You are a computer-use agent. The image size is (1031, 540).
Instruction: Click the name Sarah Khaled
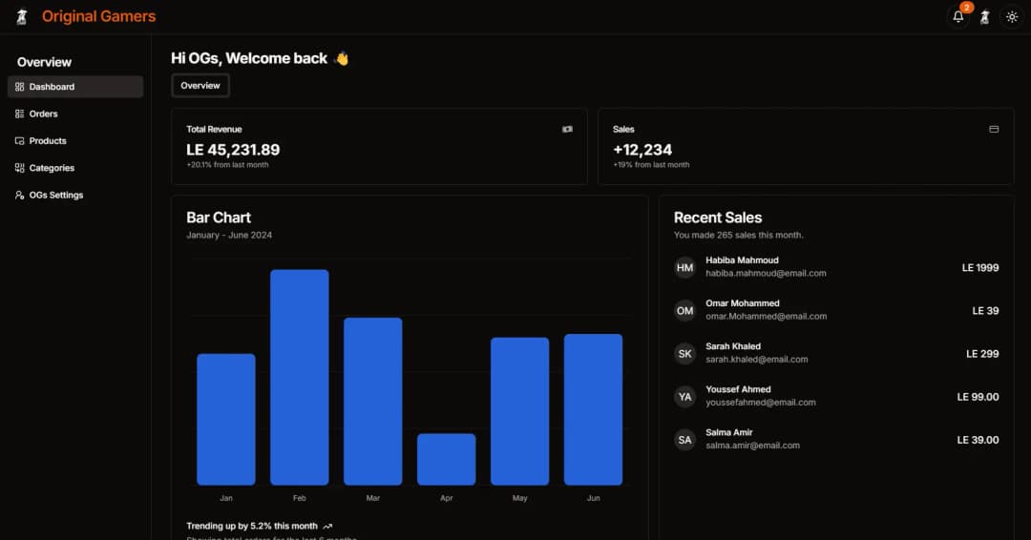pyautogui.click(x=733, y=346)
